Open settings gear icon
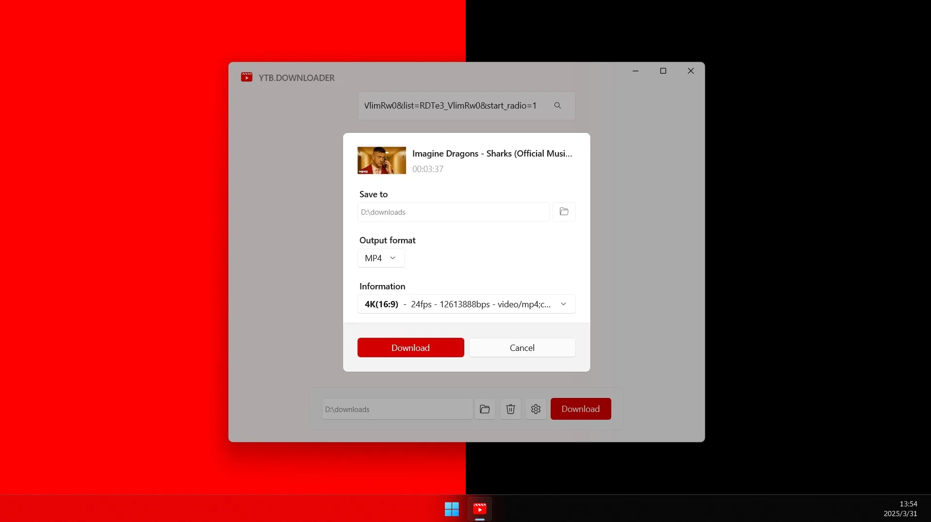The image size is (931, 522). point(536,409)
